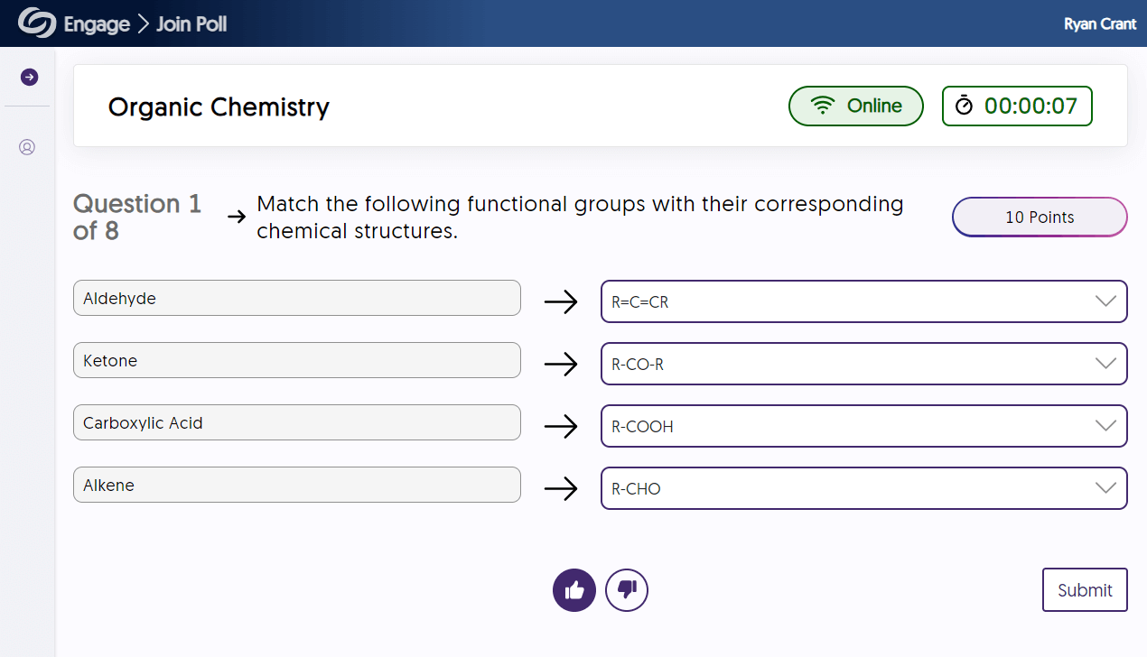The width and height of the screenshot is (1147, 657).
Task: Expand the R-CHO dropdown chevron
Action: (1105, 488)
